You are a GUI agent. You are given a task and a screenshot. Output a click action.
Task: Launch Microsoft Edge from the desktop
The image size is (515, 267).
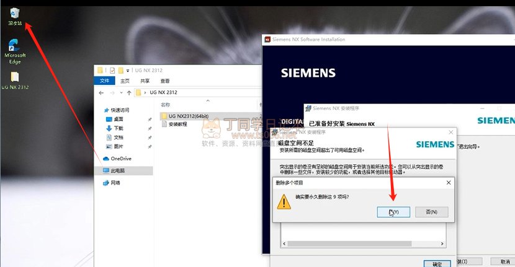point(15,51)
